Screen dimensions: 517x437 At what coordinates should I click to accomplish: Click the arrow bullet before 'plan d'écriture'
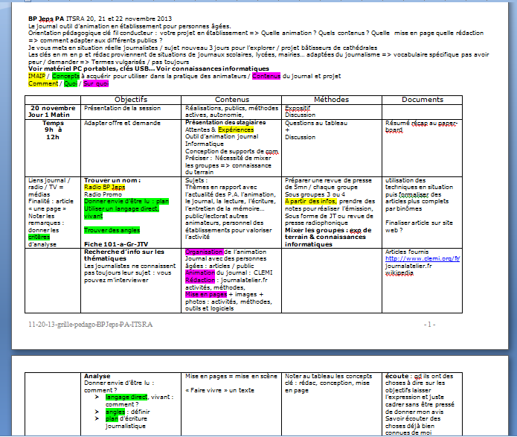tap(97, 418)
